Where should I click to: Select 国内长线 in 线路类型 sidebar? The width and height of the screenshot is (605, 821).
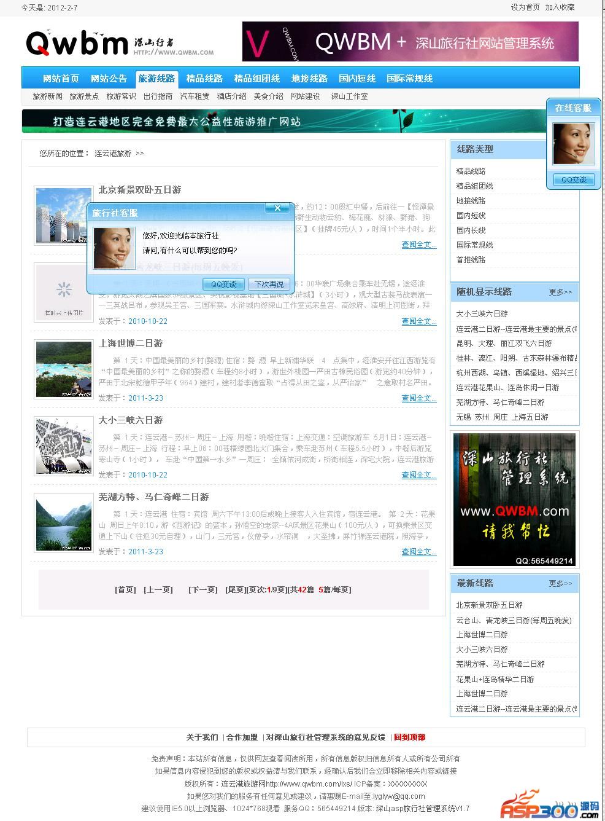[x=471, y=230]
